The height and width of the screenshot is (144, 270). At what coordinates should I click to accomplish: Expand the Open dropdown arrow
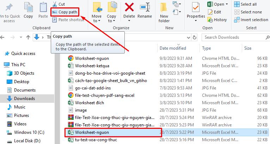(x=227, y=4)
